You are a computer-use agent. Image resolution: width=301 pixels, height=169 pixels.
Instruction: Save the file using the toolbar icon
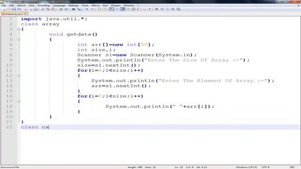click(x=14, y=9)
